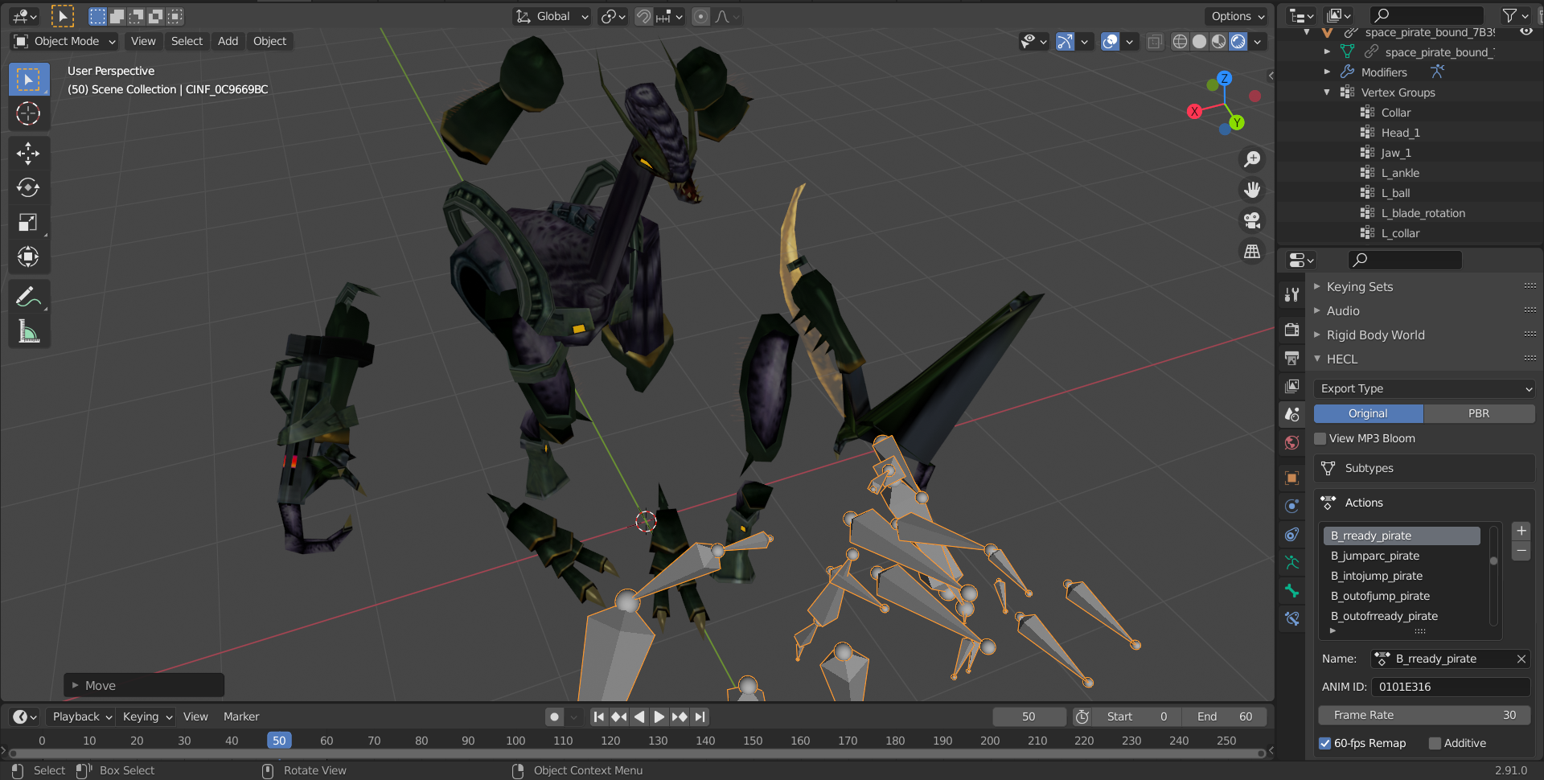Select the Measure tool
This screenshot has height=780, width=1544.
28,331
